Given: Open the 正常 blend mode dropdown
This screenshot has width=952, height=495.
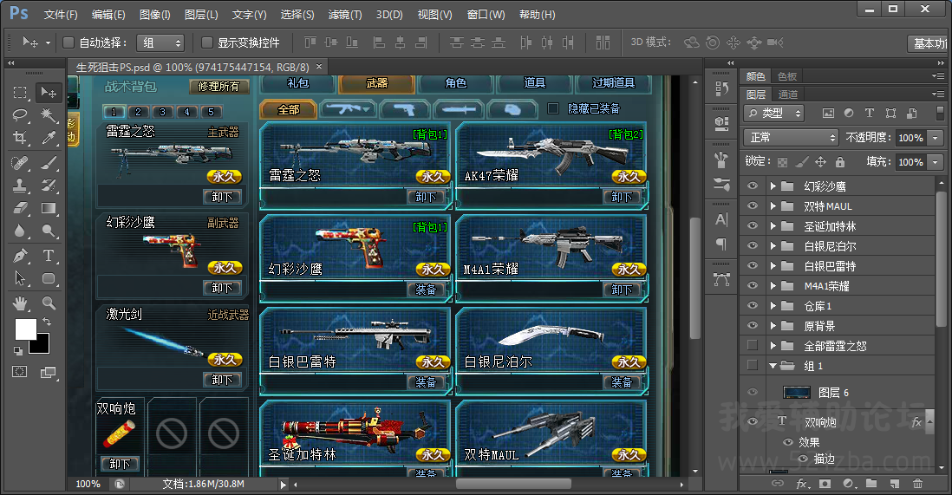Looking at the screenshot, I should click(791, 138).
